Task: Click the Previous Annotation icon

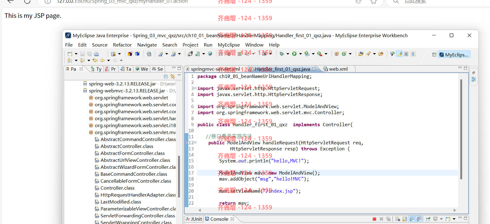Action: click(82, 60)
